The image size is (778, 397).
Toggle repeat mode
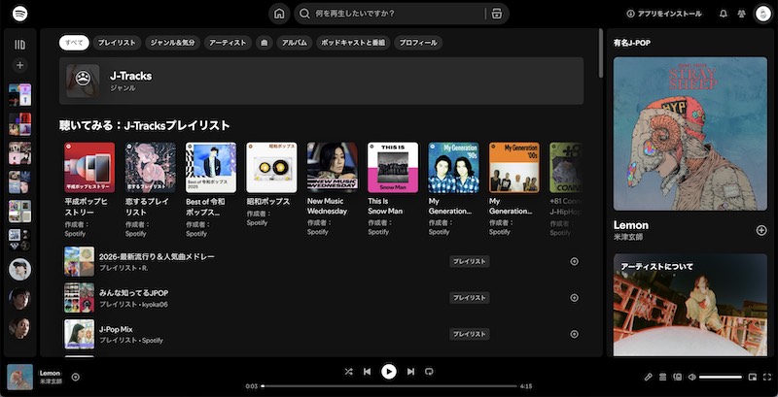(430, 371)
